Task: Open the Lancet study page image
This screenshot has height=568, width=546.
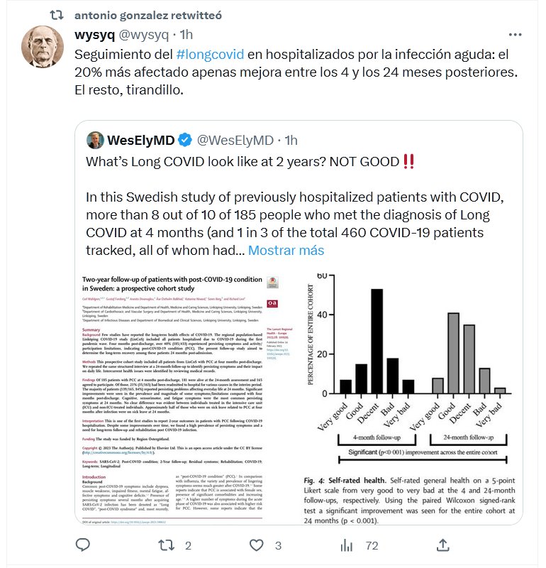Action: pos(186,398)
